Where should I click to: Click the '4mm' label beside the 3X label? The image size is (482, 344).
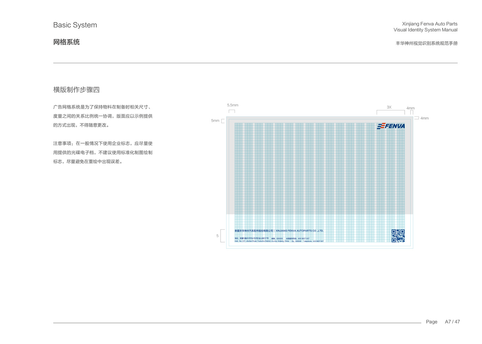(x=410, y=108)
